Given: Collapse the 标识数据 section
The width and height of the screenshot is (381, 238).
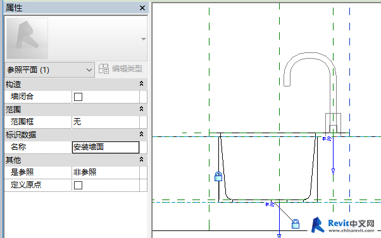Looking at the screenshot, I should [141, 134].
